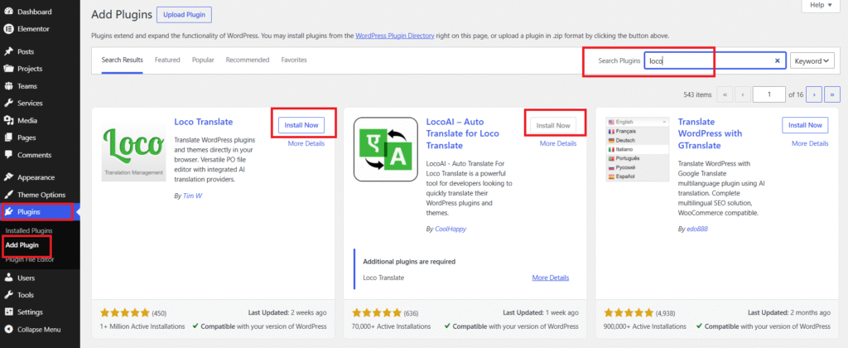The image size is (848, 348).
Task: Install Translate WordPress with GTranslate
Action: (805, 125)
